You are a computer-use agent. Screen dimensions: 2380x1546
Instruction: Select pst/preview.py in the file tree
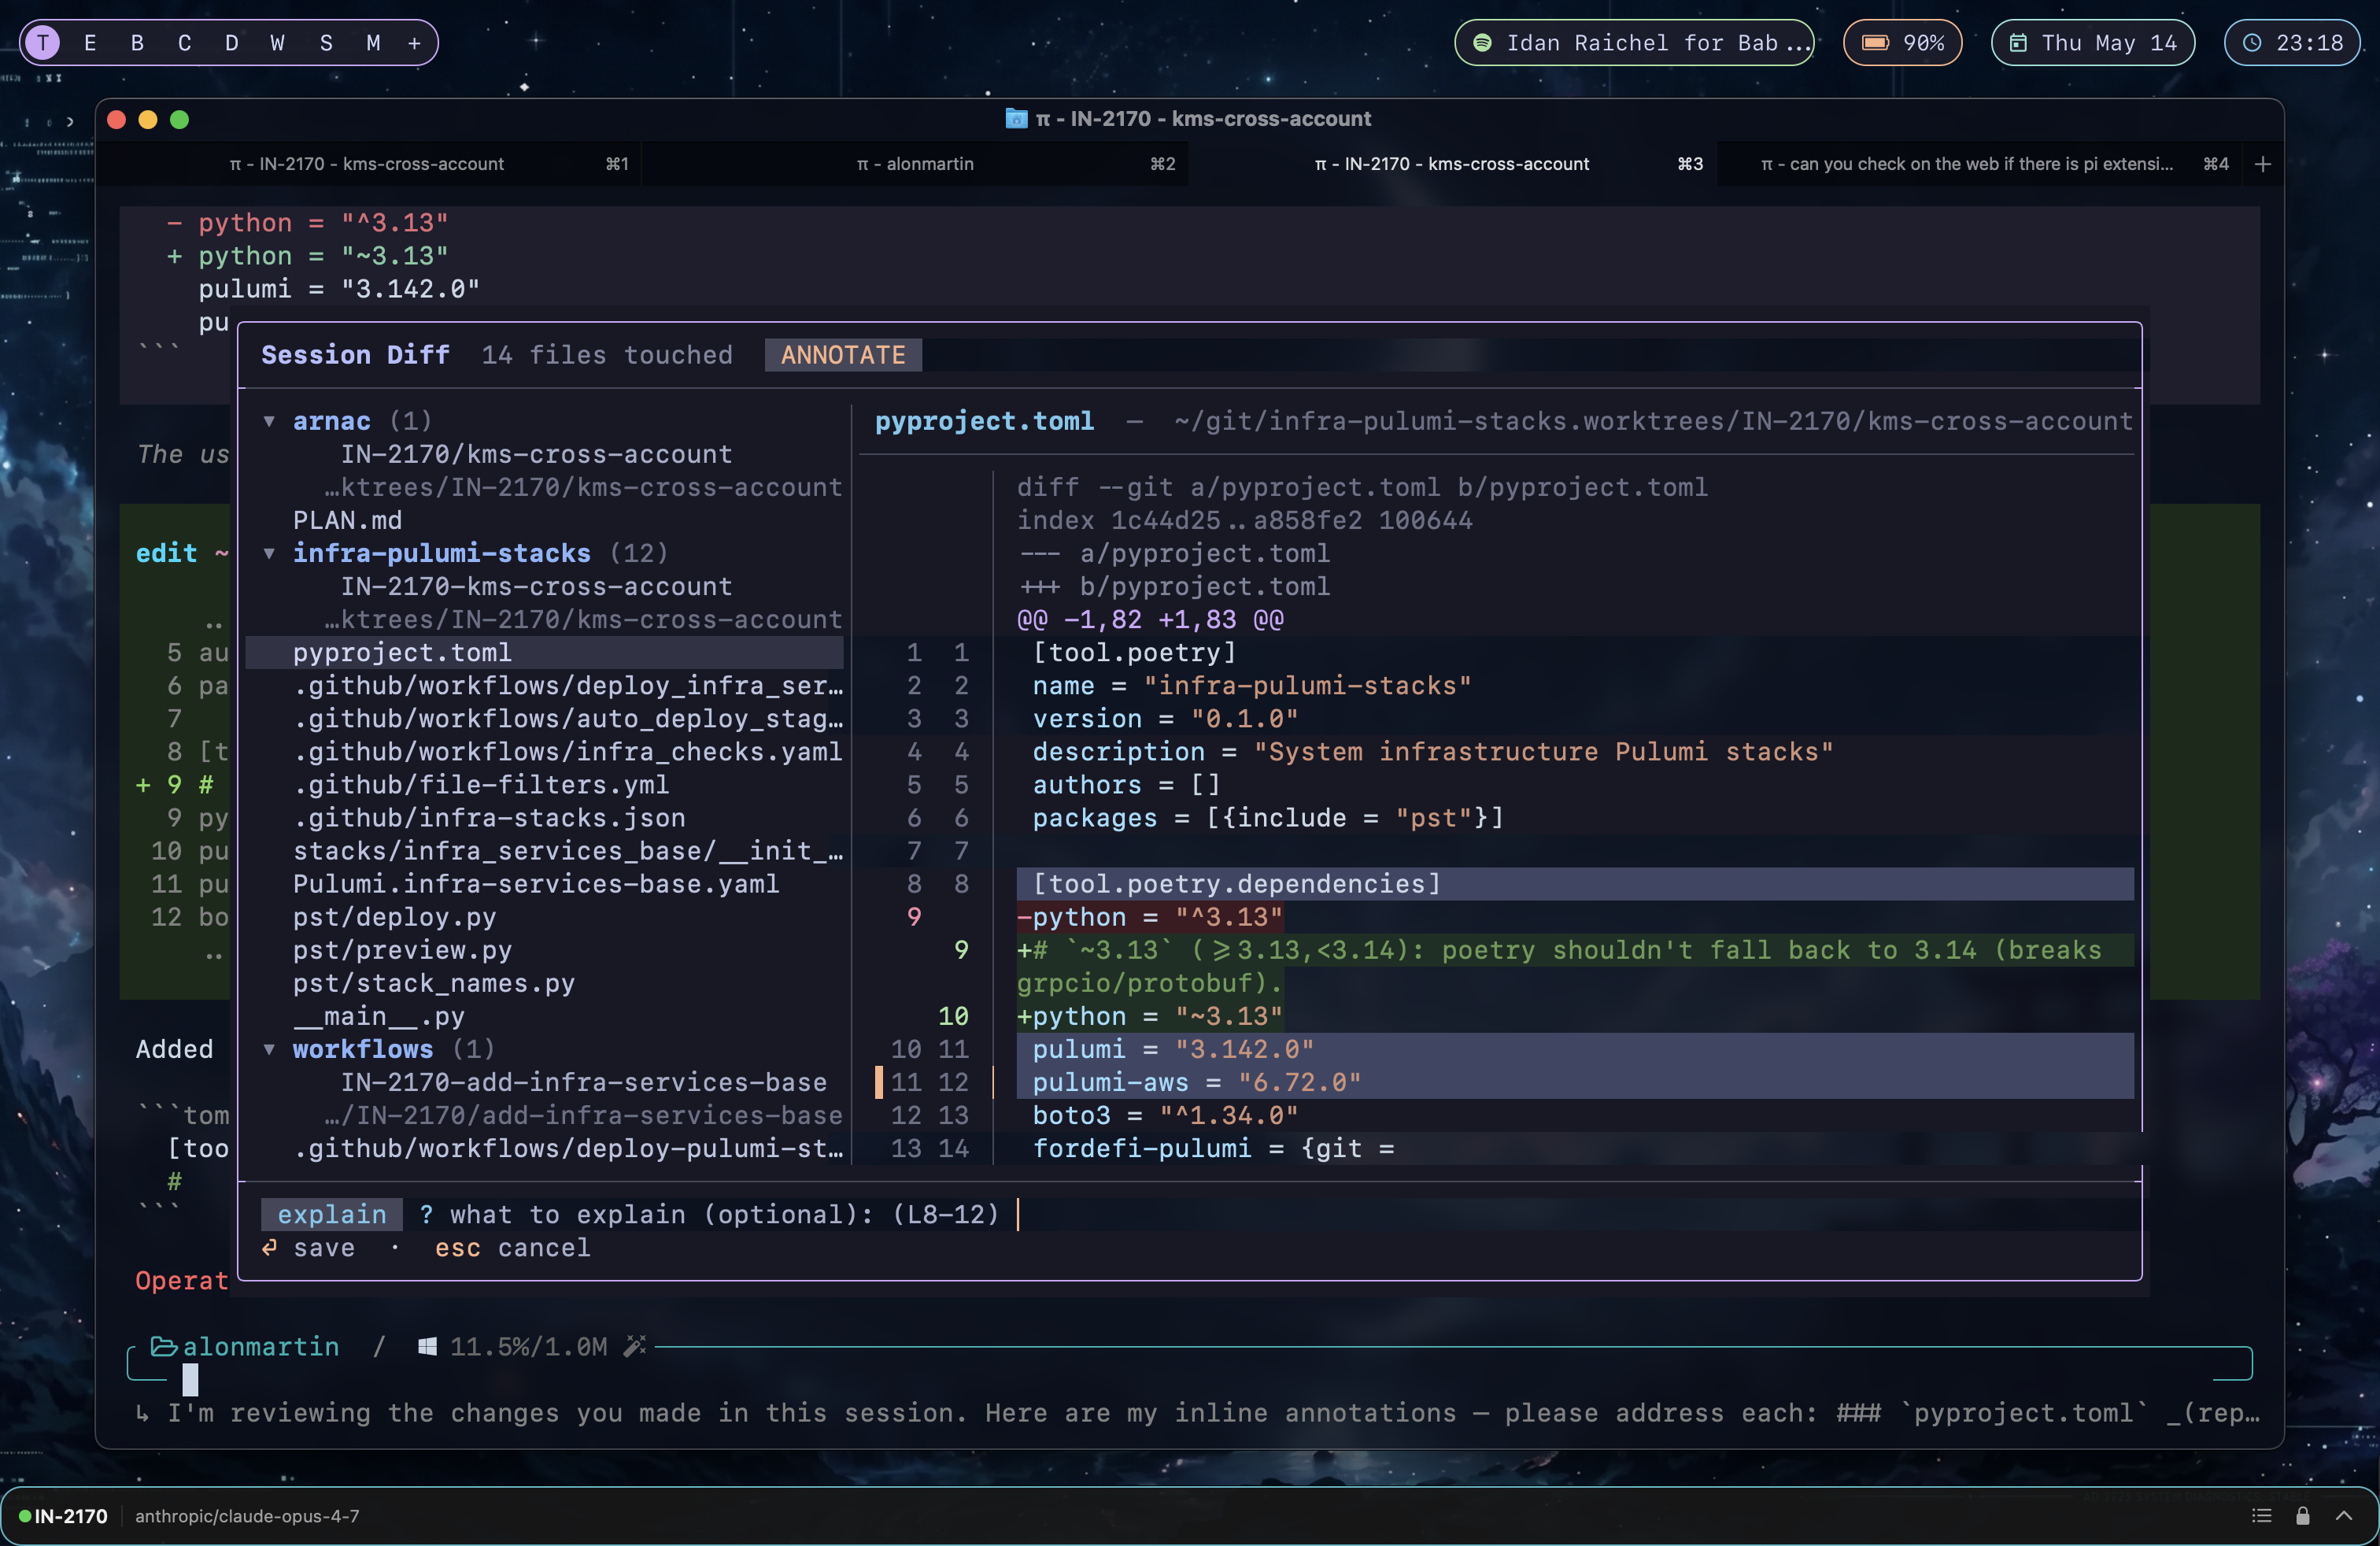[402, 950]
